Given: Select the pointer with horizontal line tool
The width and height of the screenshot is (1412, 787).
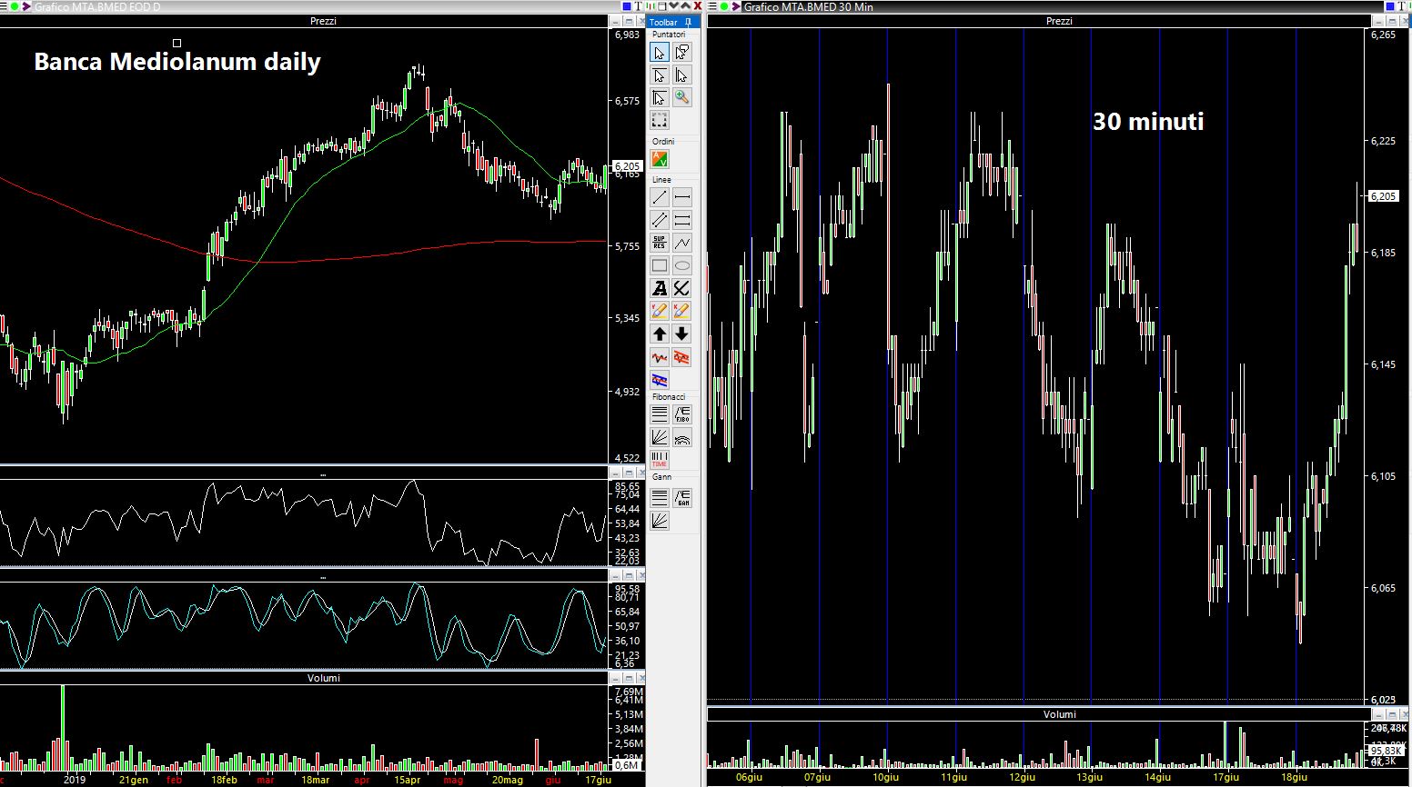Looking at the screenshot, I should [x=660, y=75].
